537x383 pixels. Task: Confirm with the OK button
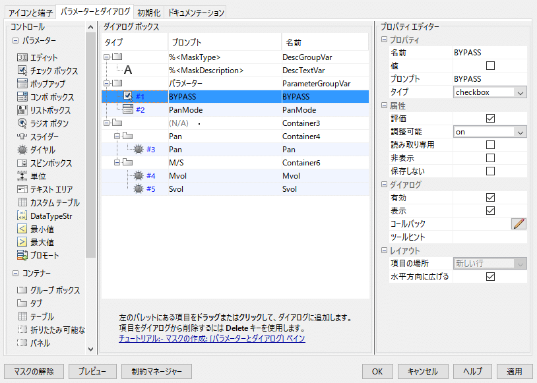(377, 371)
